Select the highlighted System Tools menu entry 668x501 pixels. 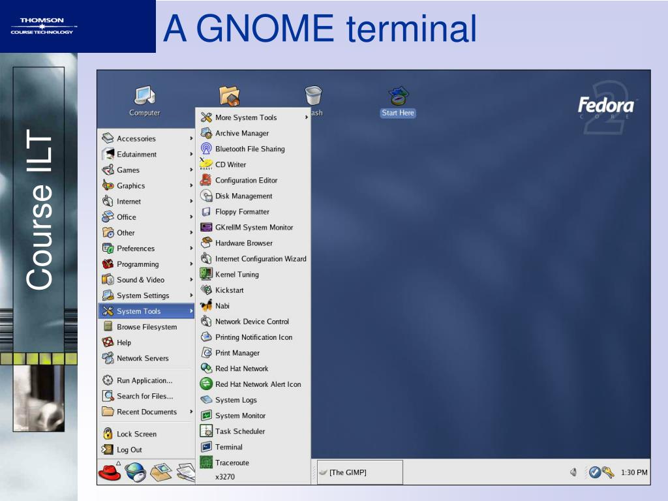click(147, 311)
